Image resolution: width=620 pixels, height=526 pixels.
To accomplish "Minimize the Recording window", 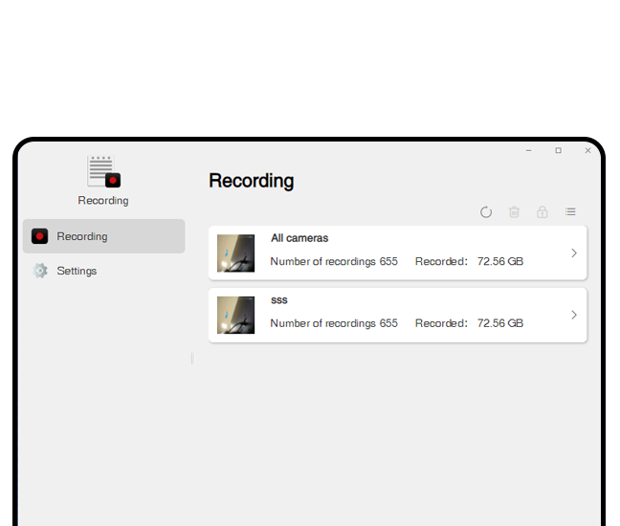I will click(529, 150).
